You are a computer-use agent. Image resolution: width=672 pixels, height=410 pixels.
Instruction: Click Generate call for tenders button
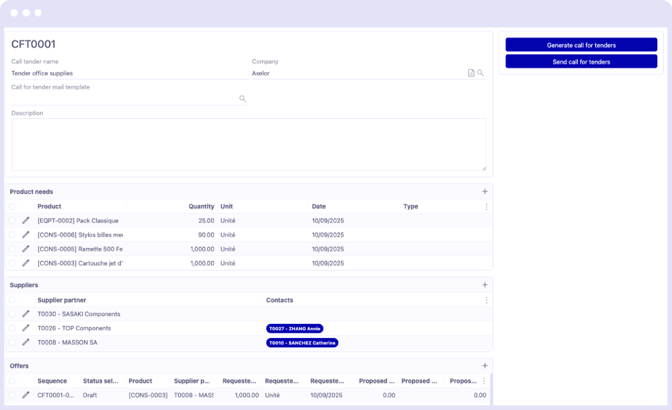tap(581, 45)
